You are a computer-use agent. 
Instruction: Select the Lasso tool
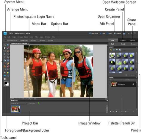[8, 51]
